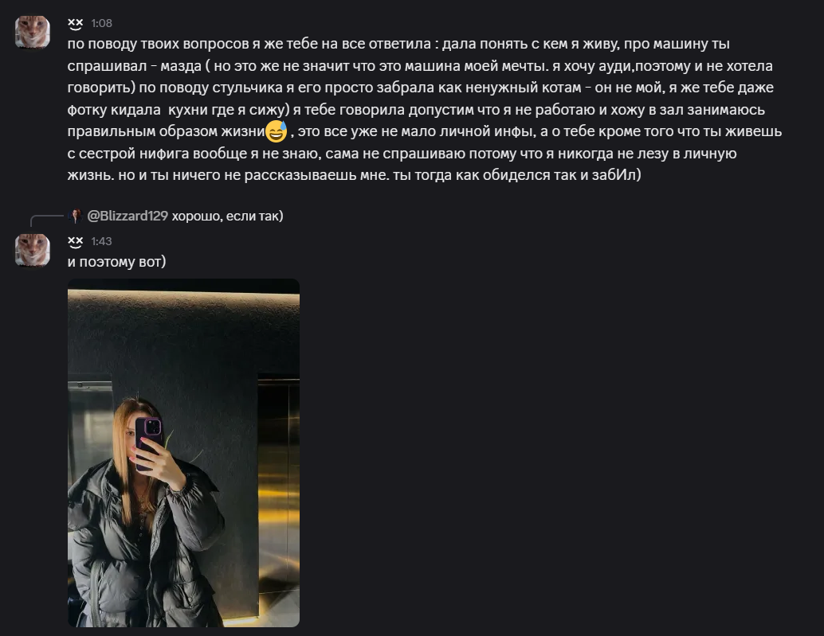Jump to replied message 'хорошо, если так)'

pyautogui.click(x=228, y=216)
